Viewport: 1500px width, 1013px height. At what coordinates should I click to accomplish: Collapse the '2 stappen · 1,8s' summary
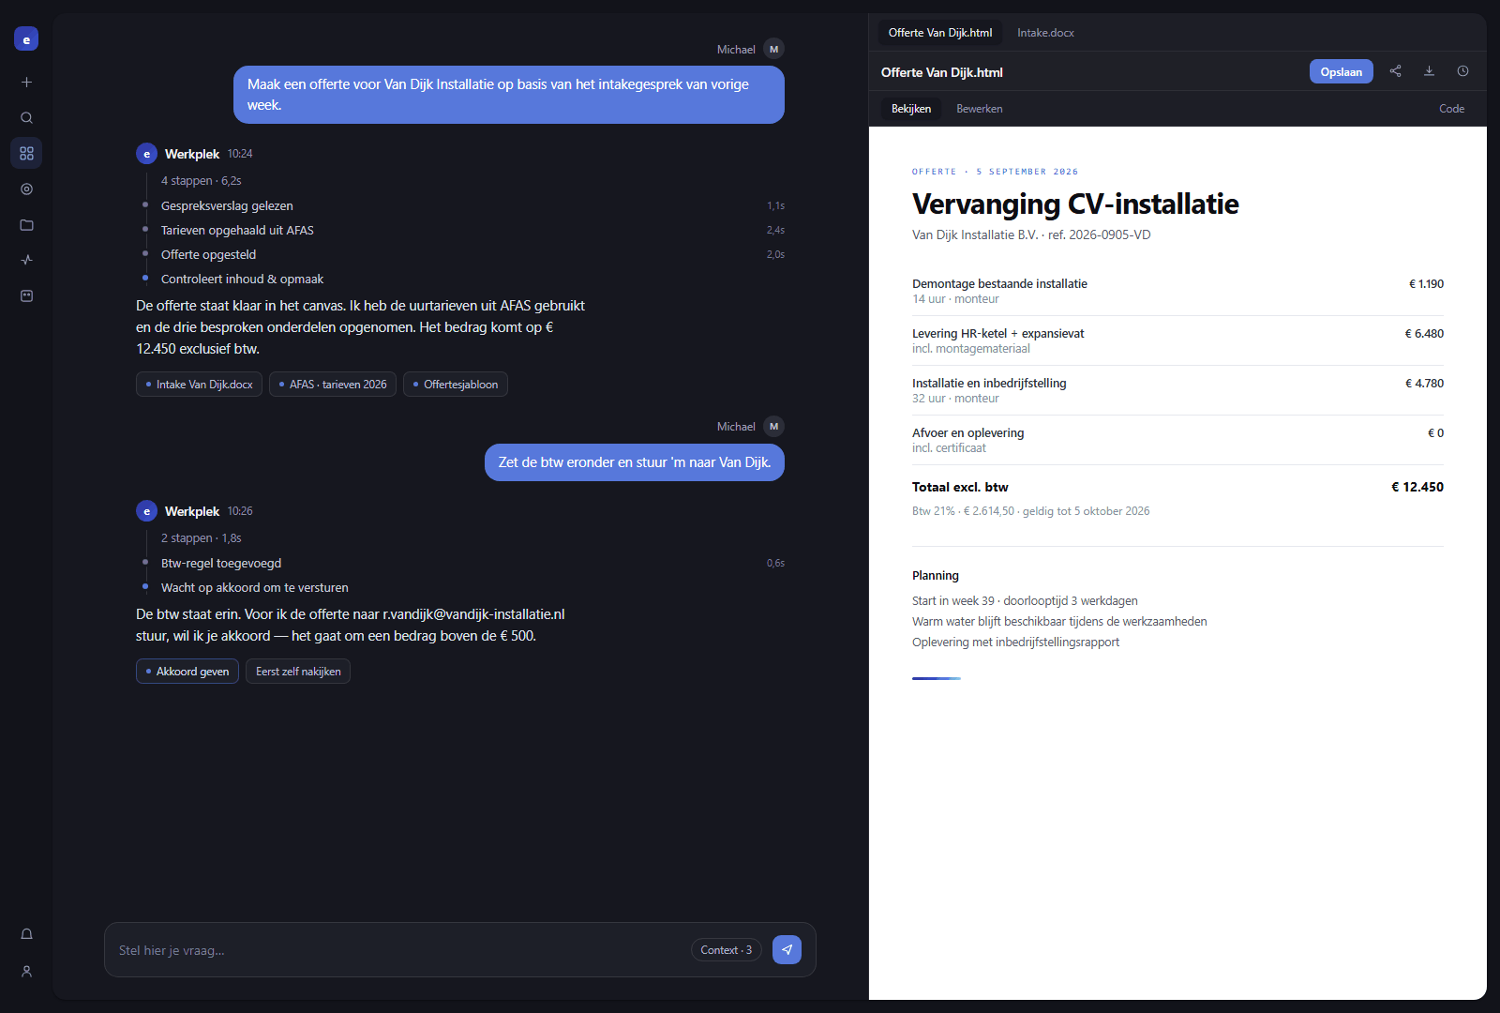click(x=201, y=538)
